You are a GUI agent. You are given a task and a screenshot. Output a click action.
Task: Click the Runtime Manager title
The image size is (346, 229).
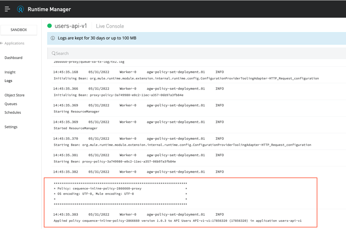pos(49,9)
